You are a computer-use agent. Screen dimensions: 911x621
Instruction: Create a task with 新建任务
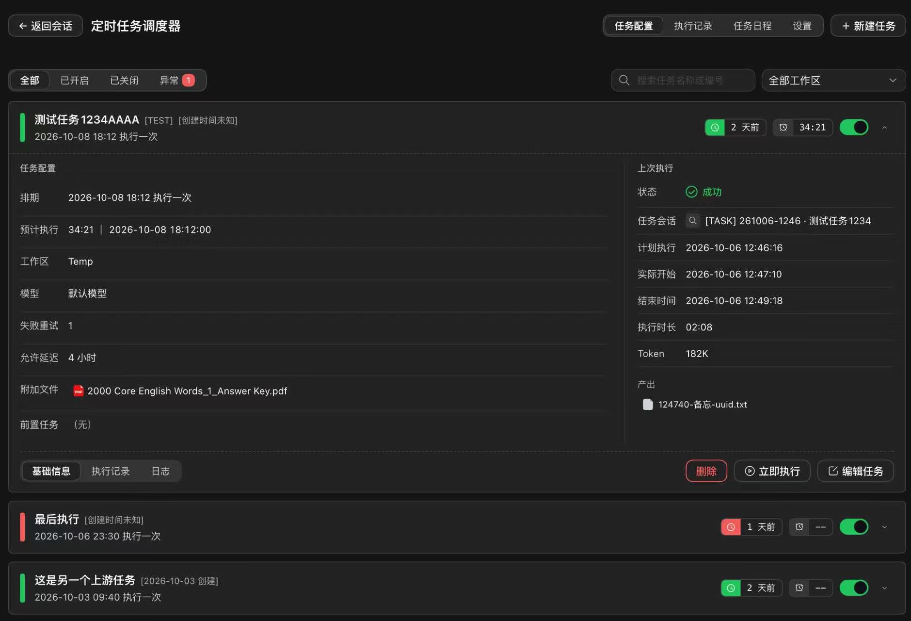point(868,26)
